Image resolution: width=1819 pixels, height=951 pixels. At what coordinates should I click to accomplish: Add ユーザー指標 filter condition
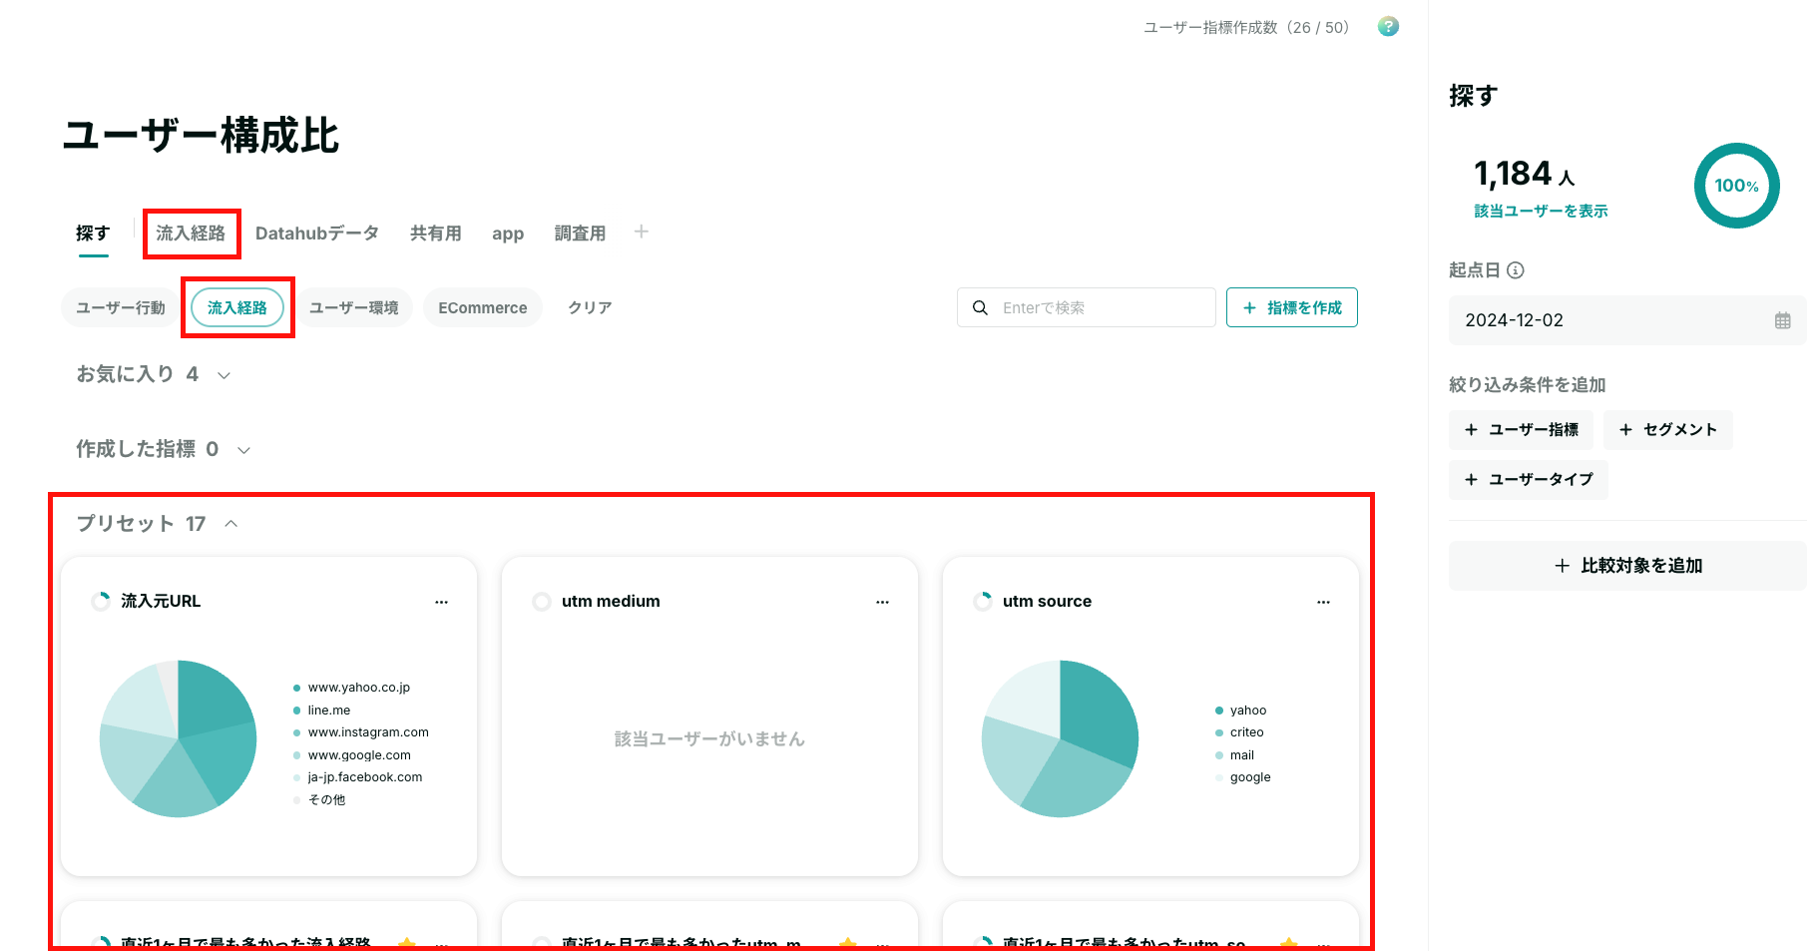coord(1521,430)
